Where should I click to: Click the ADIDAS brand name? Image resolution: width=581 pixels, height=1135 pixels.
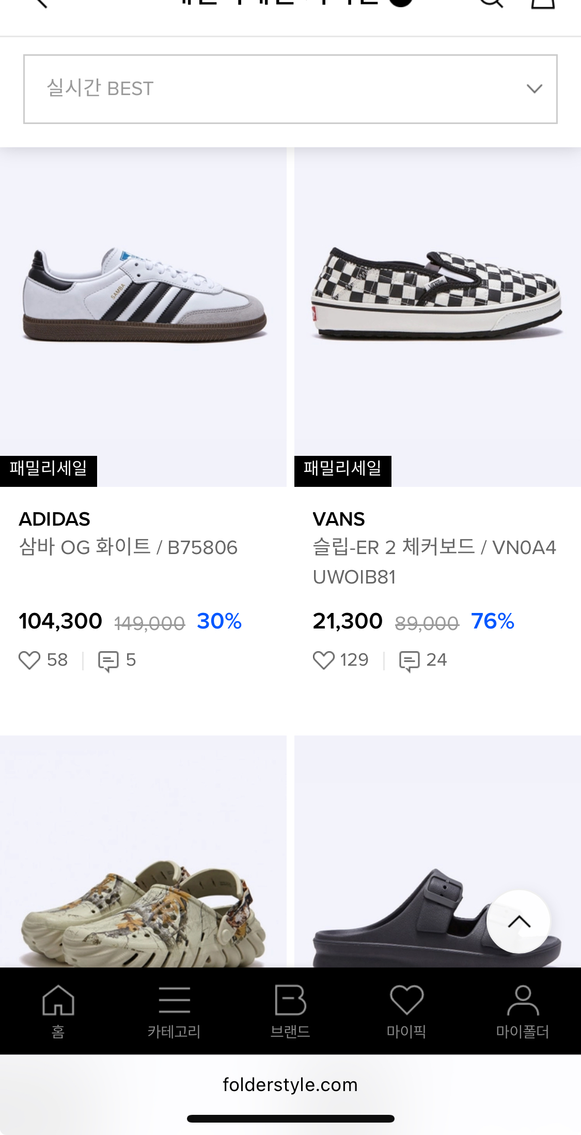[55, 519]
